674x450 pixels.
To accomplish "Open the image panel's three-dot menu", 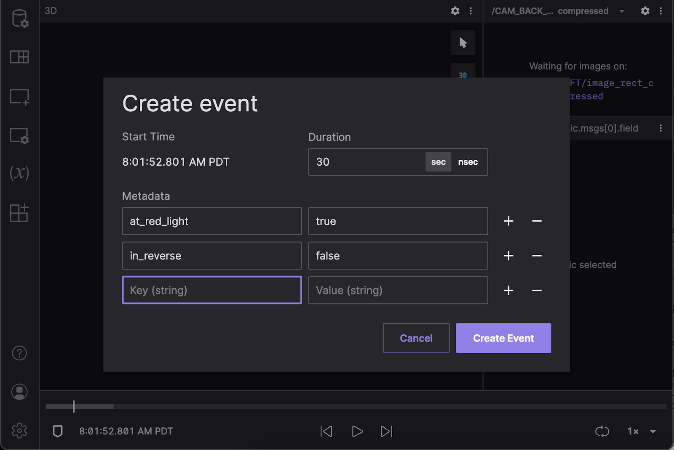I will click(x=661, y=11).
